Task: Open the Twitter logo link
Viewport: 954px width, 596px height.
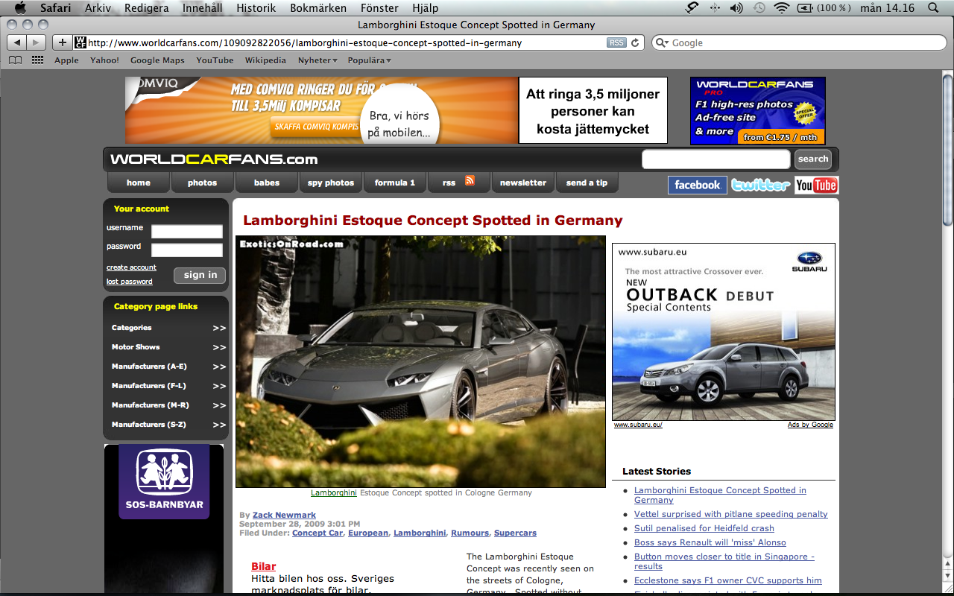Action: pyautogui.click(x=760, y=185)
